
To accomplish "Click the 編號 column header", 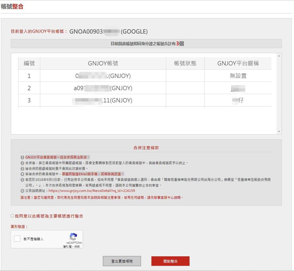I will [x=29, y=63].
